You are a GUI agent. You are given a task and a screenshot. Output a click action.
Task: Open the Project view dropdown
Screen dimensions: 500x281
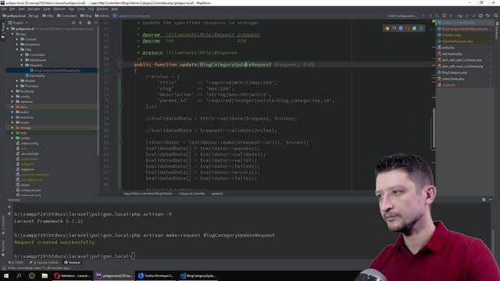click(x=18, y=23)
